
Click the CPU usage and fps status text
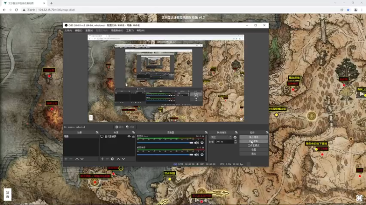pyautogui.click(x=231, y=164)
